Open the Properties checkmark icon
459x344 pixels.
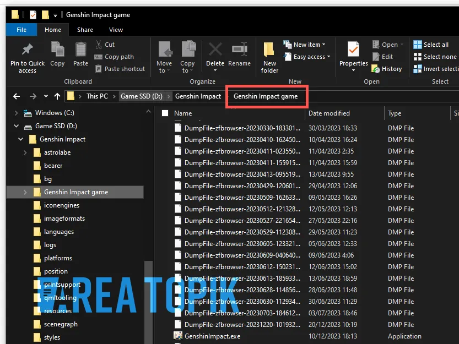click(x=353, y=49)
